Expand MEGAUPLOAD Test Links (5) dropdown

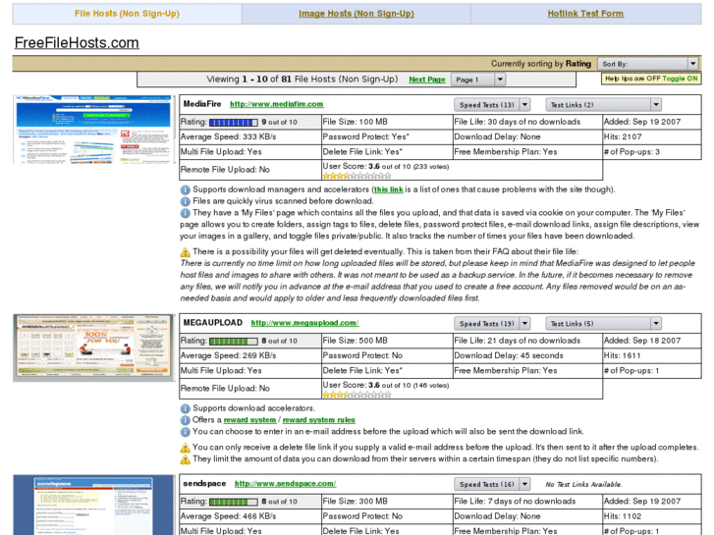(x=603, y=323)
